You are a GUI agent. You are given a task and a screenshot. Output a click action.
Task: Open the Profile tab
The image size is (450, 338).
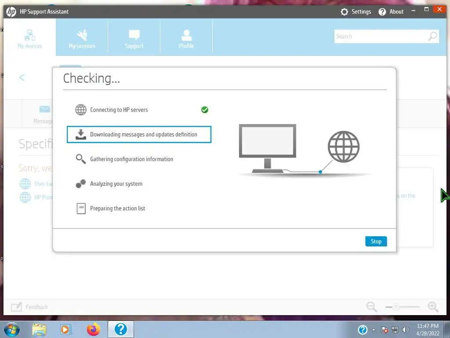pos(186,39)
